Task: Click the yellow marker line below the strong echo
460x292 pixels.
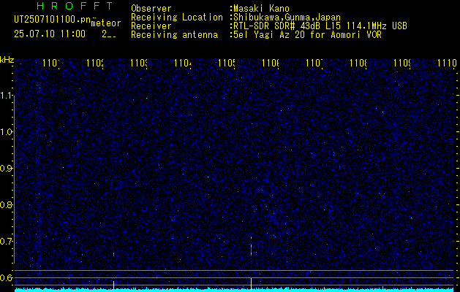Action: click(251, 283)
